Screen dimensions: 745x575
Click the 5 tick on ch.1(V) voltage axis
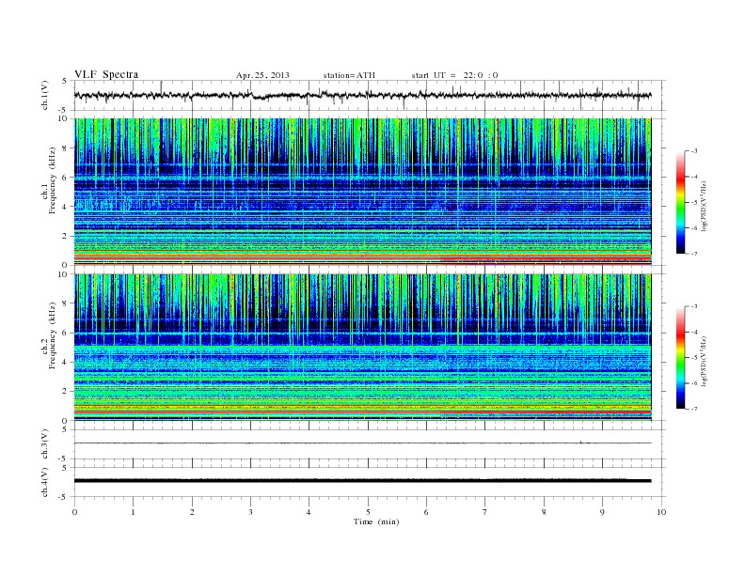(x=65, y=81)
